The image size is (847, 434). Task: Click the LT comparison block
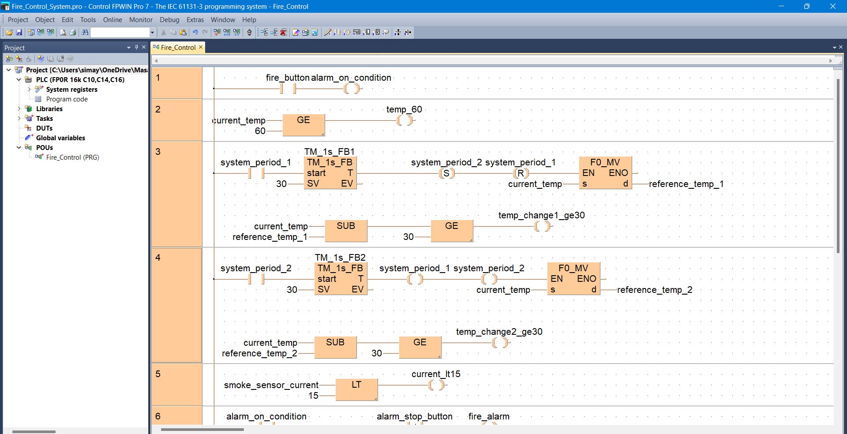(356, 389)
